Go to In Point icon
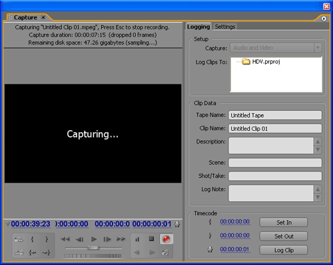The image size is (333, 265). point(33,252)
